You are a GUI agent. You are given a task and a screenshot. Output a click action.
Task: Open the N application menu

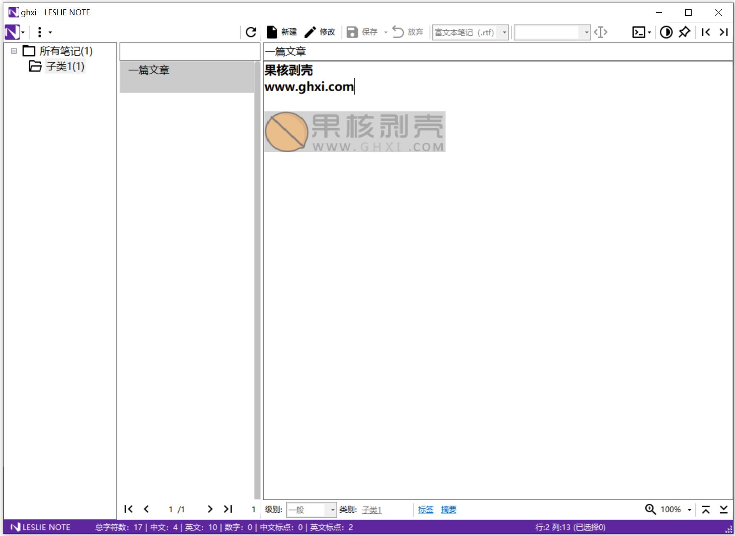click(13, 32)
